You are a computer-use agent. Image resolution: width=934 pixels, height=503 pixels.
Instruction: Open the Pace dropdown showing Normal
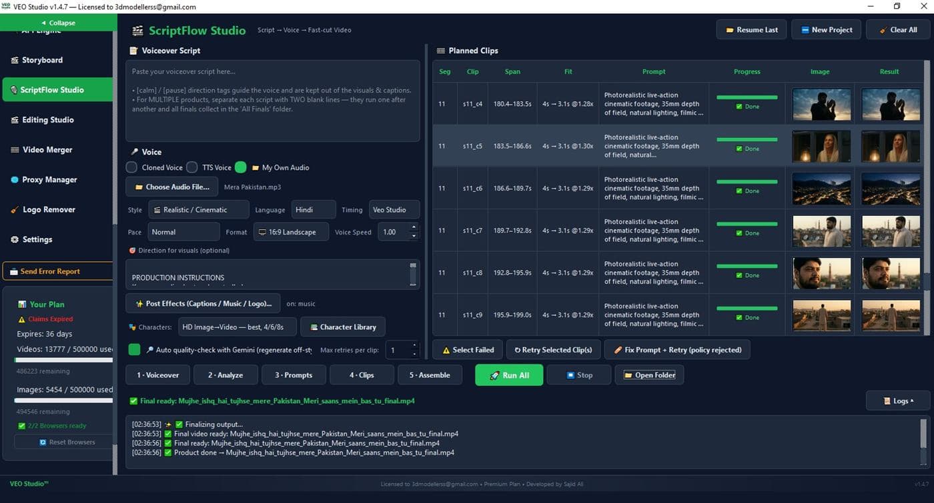click(x=183, y=232)
